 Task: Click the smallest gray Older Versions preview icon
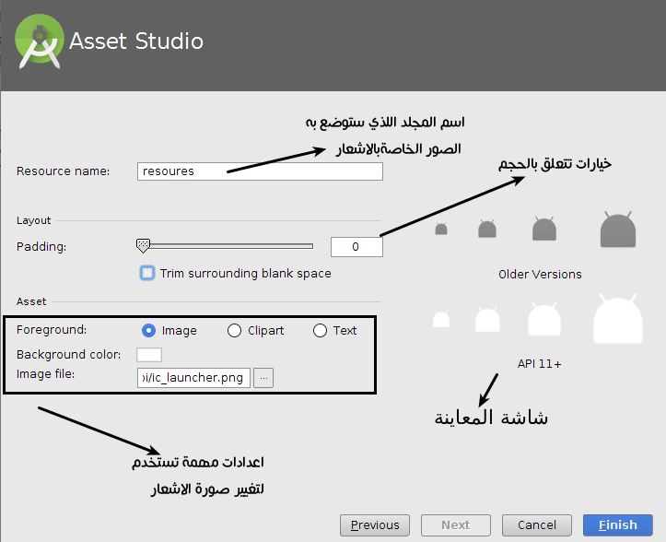441,230
